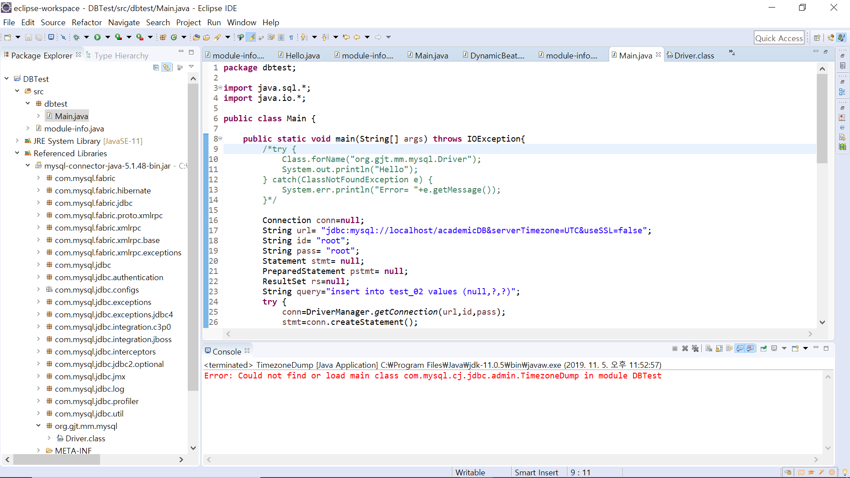Click Collapse All in Package Explorer
The height and width of the screenshot is (478, 850).
(x=156, y=67)
